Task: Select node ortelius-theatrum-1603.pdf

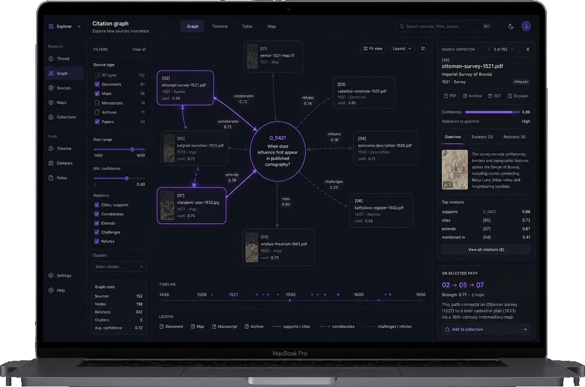Action: 278,248
